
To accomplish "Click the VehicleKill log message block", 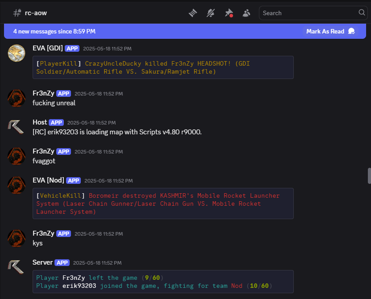I will (x=163, y=203).
